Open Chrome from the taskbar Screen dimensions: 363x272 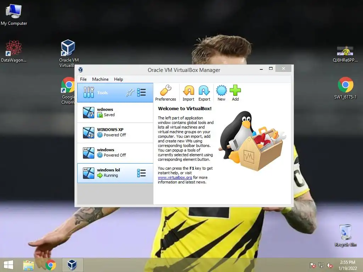(50, 265)
